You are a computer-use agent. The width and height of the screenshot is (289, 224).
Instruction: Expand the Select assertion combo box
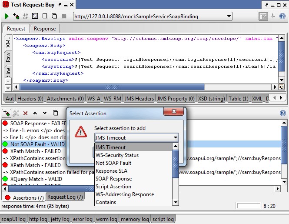tap(175, 138)
